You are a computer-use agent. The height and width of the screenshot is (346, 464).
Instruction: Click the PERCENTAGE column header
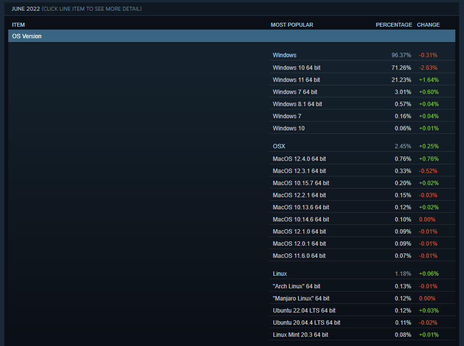[x=394, y=25]
